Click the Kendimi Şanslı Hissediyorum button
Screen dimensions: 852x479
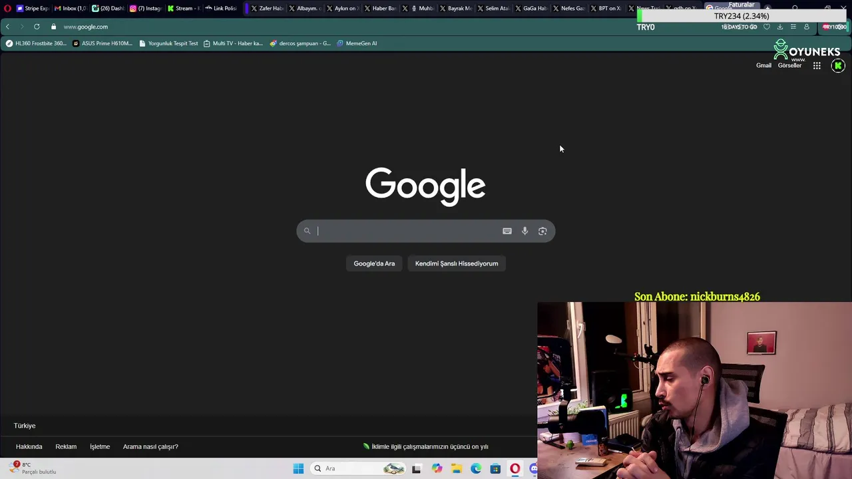tap(457, 263)
